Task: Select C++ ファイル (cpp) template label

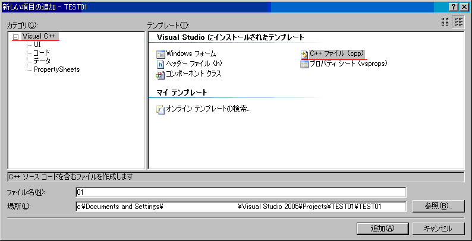Action: click(338, 54)
